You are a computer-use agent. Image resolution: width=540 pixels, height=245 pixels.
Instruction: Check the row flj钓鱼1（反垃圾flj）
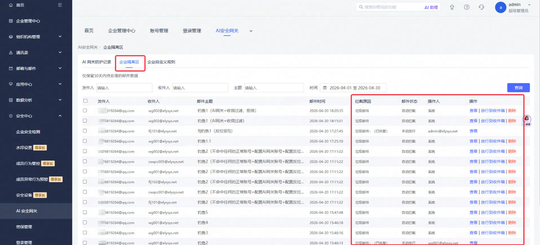pyautogui.click(x=85, y=131)
